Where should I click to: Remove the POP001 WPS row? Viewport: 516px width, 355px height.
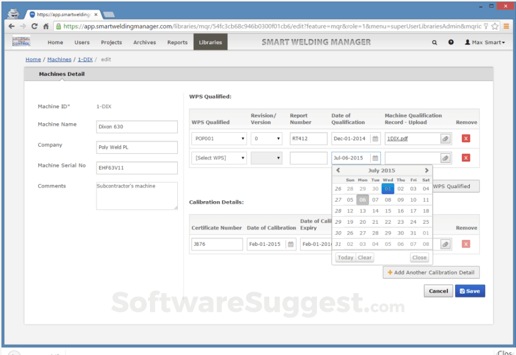click(x=465, y=138)
